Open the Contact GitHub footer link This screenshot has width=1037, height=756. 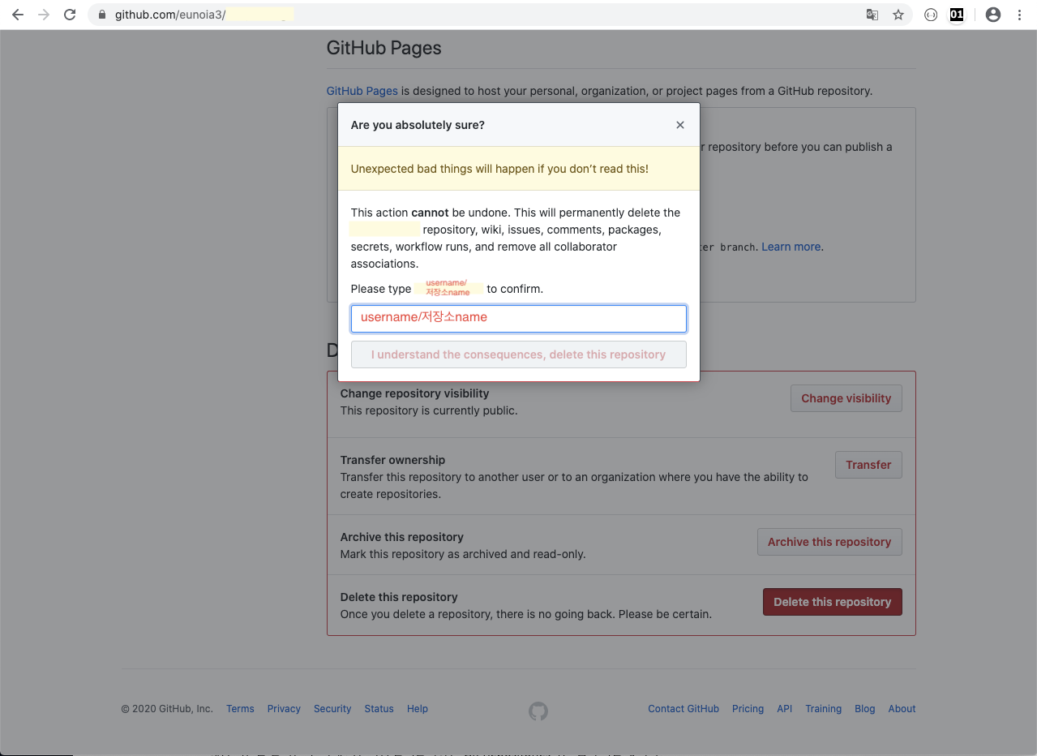point(683,709)
